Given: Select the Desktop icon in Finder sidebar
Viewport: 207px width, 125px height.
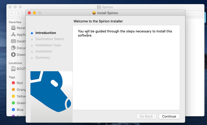Looking at the screenshot, I should click(13, 41).
